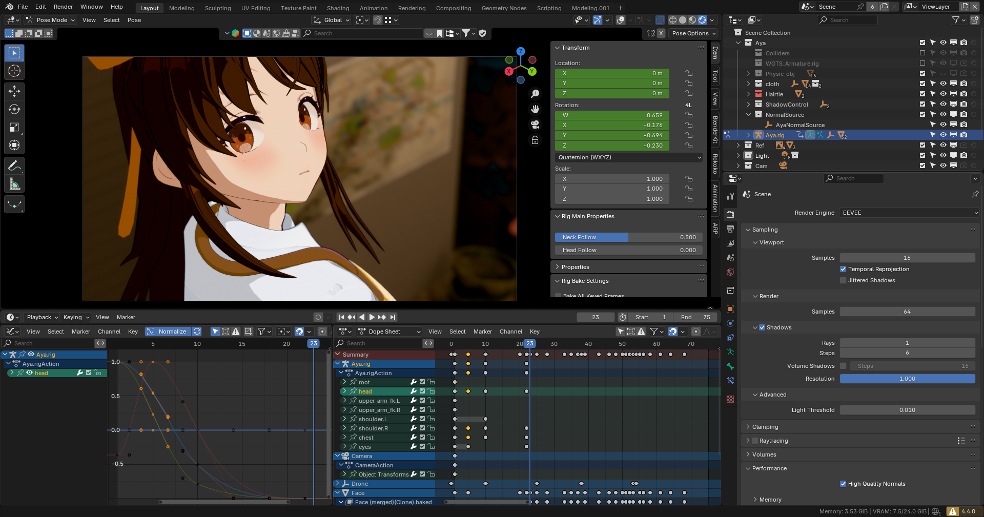Select the 3D Cursor tool
Screen dimensions: 984x517
tap(14, 71)
